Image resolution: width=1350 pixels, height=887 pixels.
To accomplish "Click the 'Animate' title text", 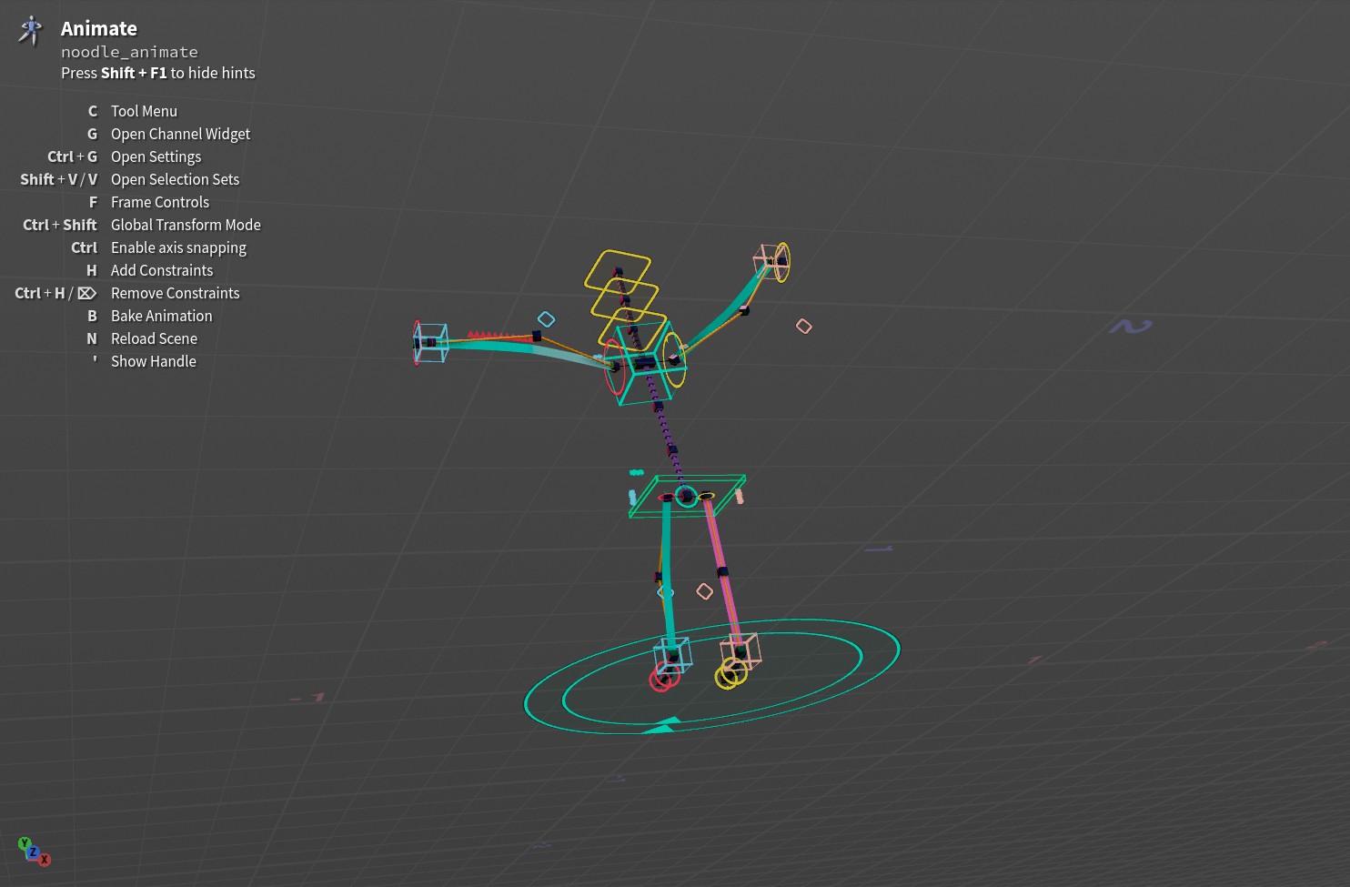I will pos(99,29).
